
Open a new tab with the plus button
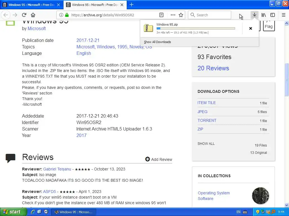(132, 4)
